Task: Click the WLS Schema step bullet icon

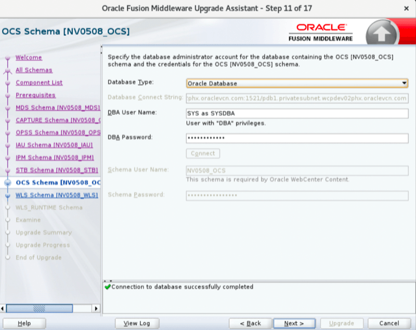Action: (8, 195)
